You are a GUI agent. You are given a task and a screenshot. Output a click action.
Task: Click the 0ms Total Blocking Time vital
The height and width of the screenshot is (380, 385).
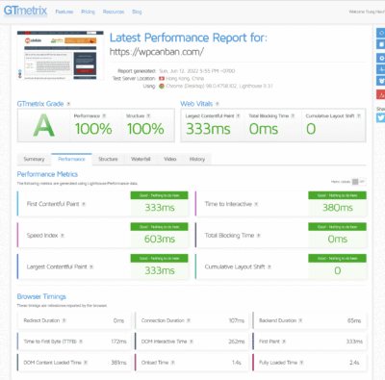point(264,129)
